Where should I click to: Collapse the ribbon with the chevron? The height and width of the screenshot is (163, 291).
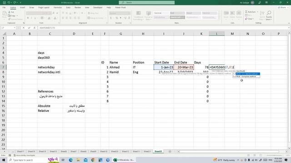coord(289,23)
